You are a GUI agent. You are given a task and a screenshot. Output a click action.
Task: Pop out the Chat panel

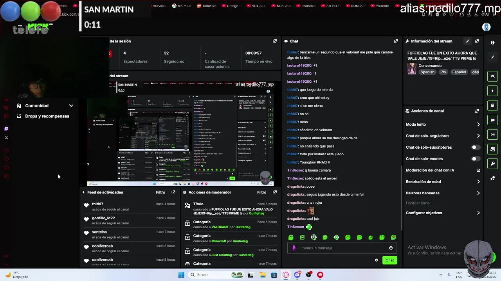(396, 41)
